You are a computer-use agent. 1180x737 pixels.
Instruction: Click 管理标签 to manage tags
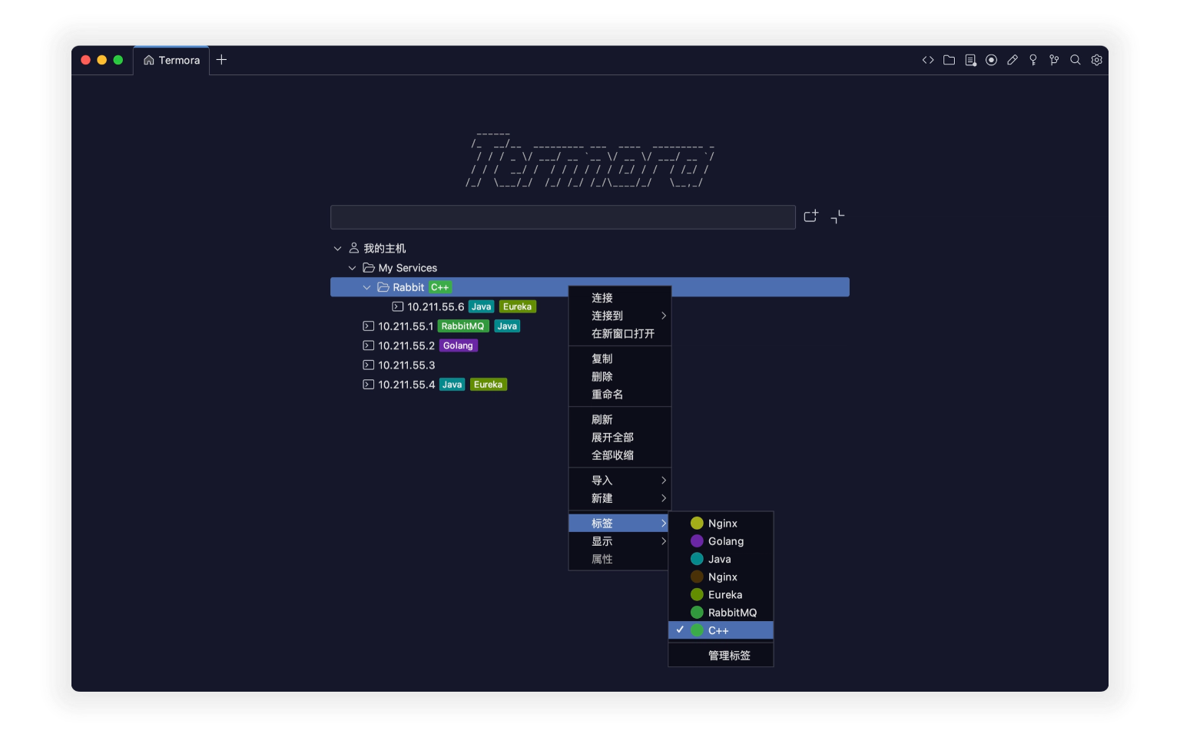click(x=728, y=656)
